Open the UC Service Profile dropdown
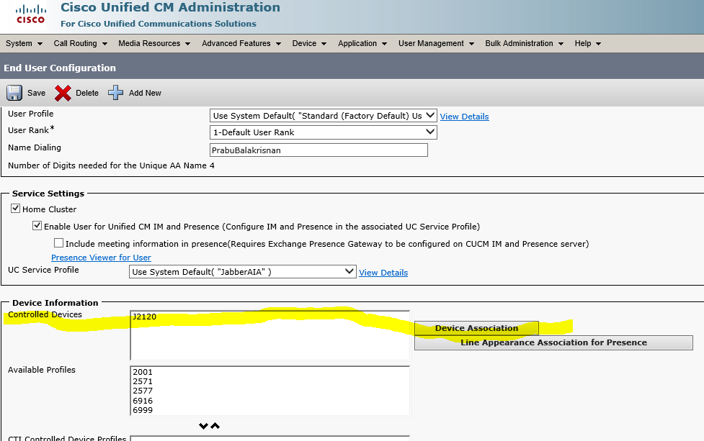This screenshot has height=441, width=704. point(349,271)
